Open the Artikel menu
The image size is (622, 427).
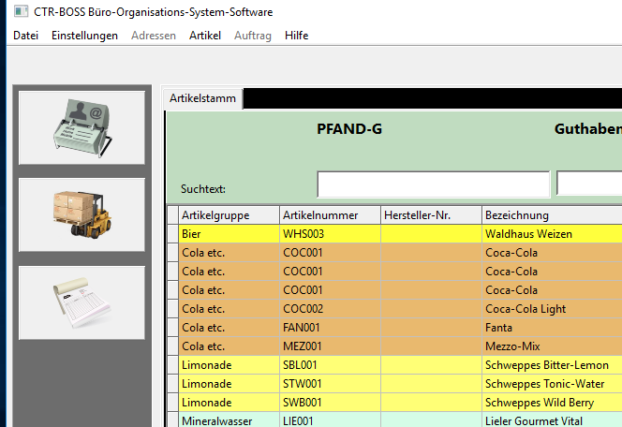pyautogui.click(x=205, y=36)
